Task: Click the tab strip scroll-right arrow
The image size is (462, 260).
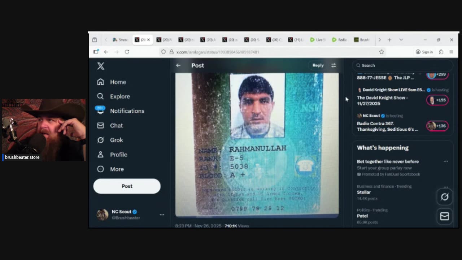Action: (379, 40)
